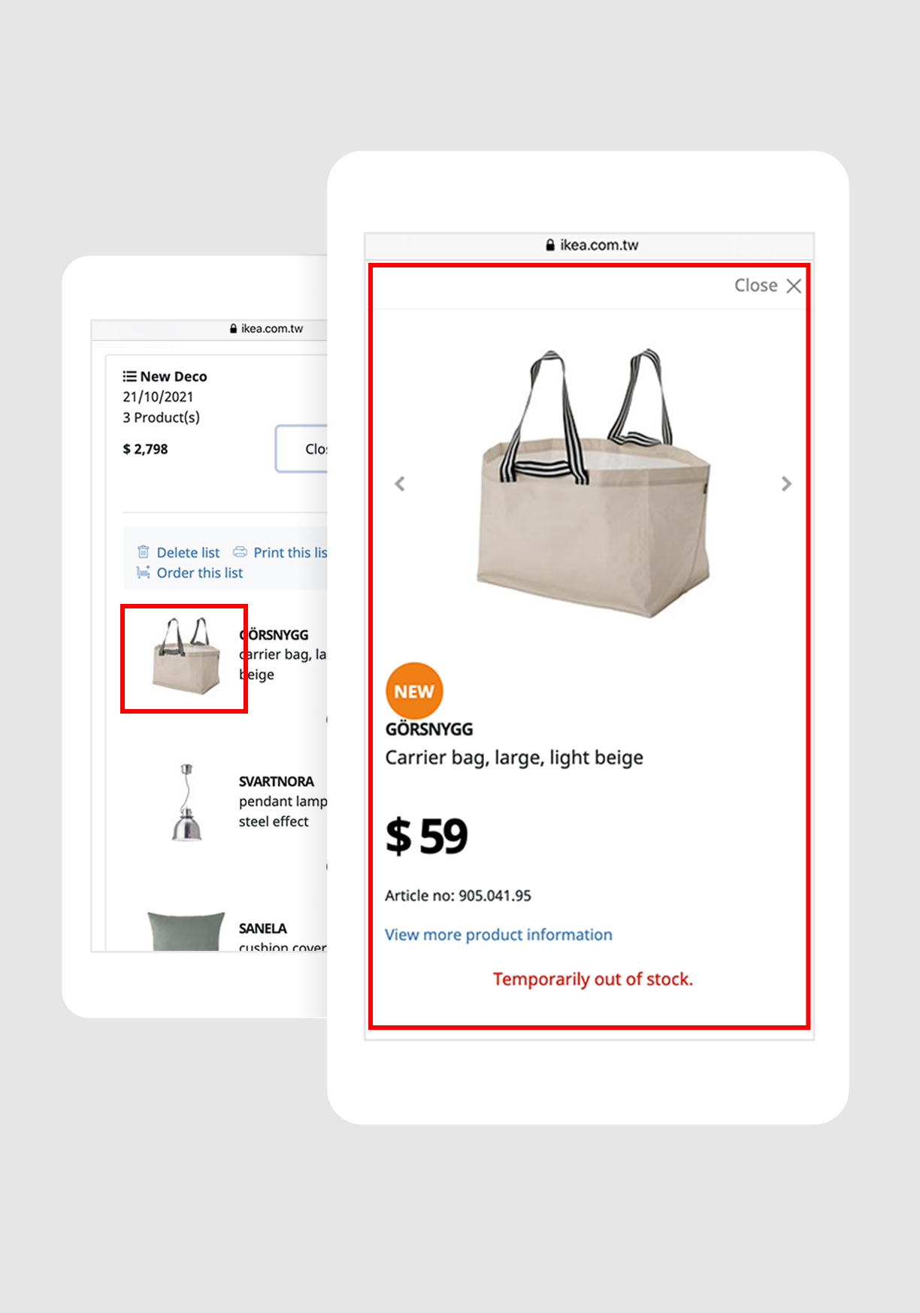The height and width of the screenshot is (1313, 920).
Task: Select the Print this list link
Action: [x=290, y=553]
